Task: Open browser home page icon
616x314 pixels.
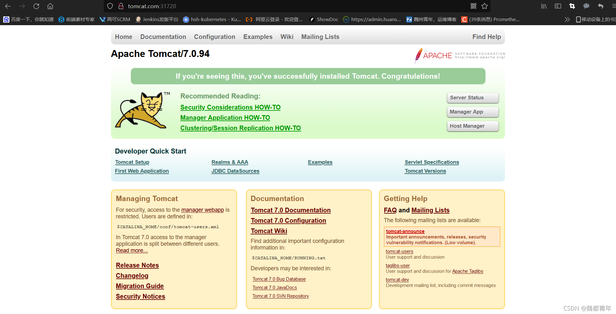Action: [x=50, y=6]
